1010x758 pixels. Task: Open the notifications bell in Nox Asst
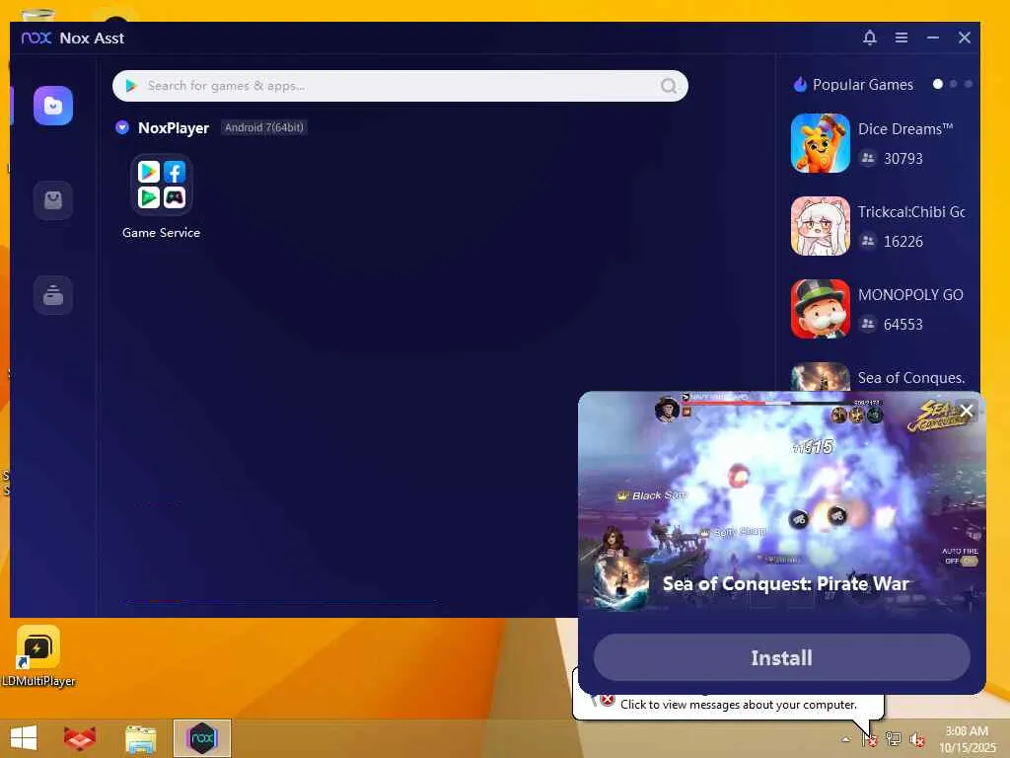[x=870, y=38]
